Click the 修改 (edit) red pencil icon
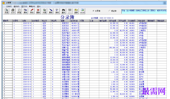Image resolution: width=170 pixels, height=99 pixels. [x=32, y=11]
